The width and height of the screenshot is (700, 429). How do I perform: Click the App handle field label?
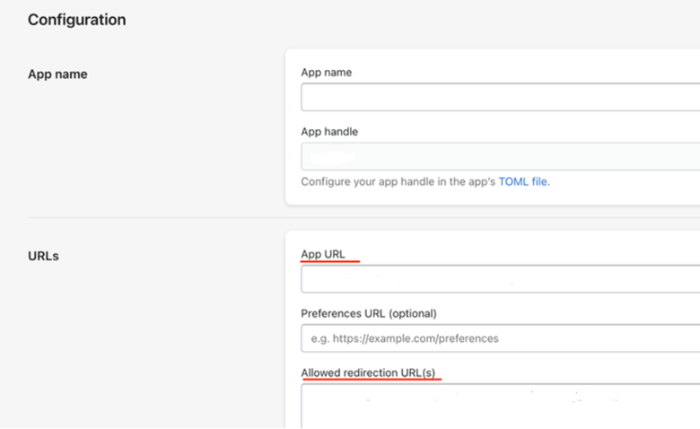[x=329, y=132]
